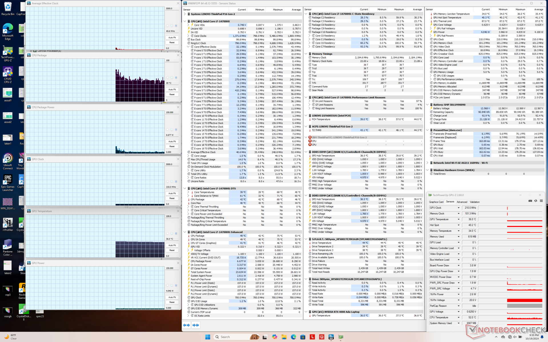This screenshot has width=548, height=342.
Task: Switch to Validation tab in GPU-Z
Action: click(x=475, y=202)
